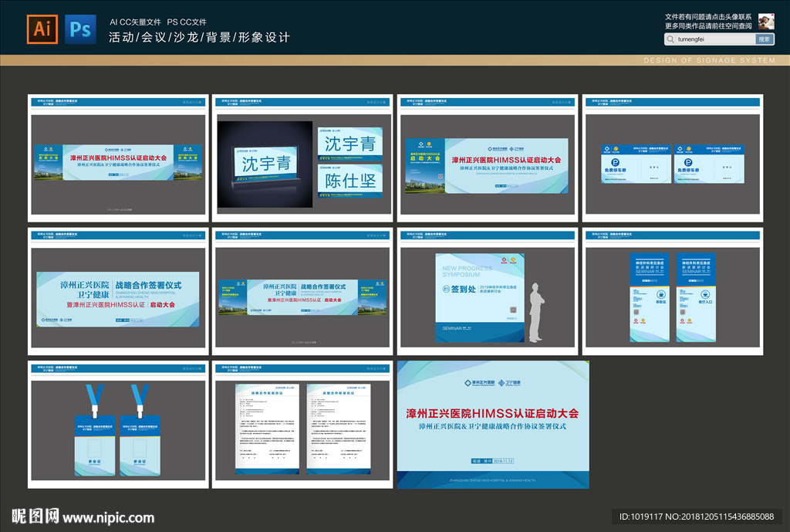Click the blue Photoshop Ps icon

[80, 29]
